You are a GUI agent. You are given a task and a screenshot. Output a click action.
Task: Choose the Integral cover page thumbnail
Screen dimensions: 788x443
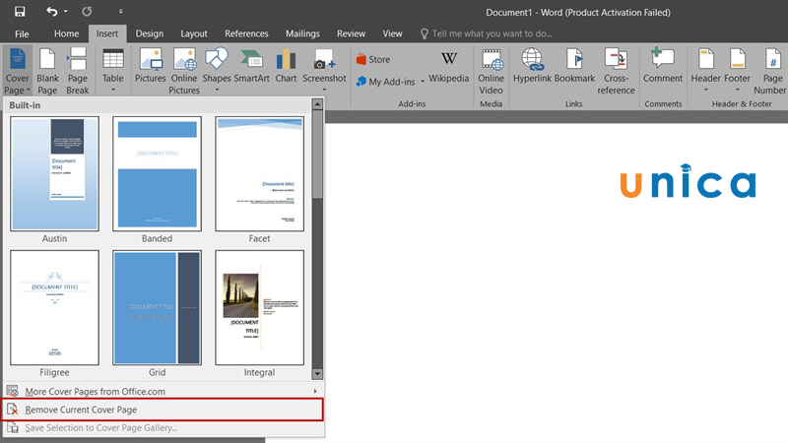pos(259,307)
